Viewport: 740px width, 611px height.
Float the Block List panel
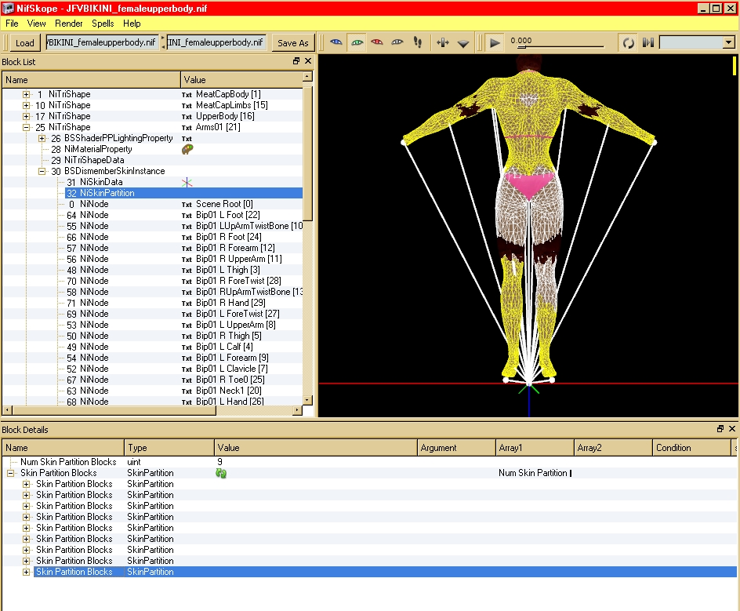tap(296, 61)
